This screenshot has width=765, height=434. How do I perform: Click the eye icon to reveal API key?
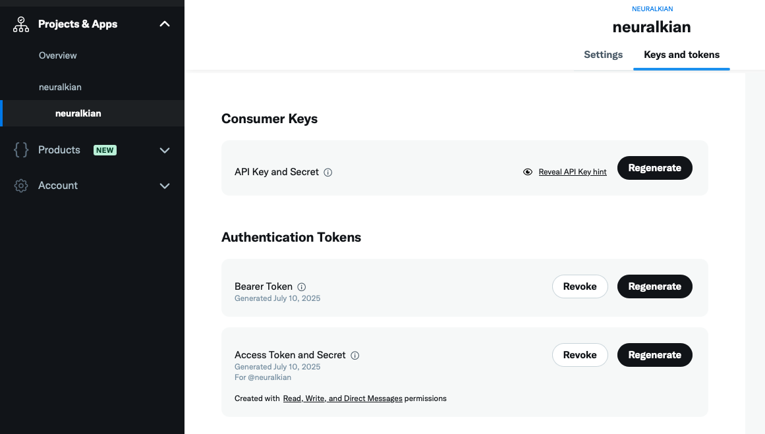point(528,172)
